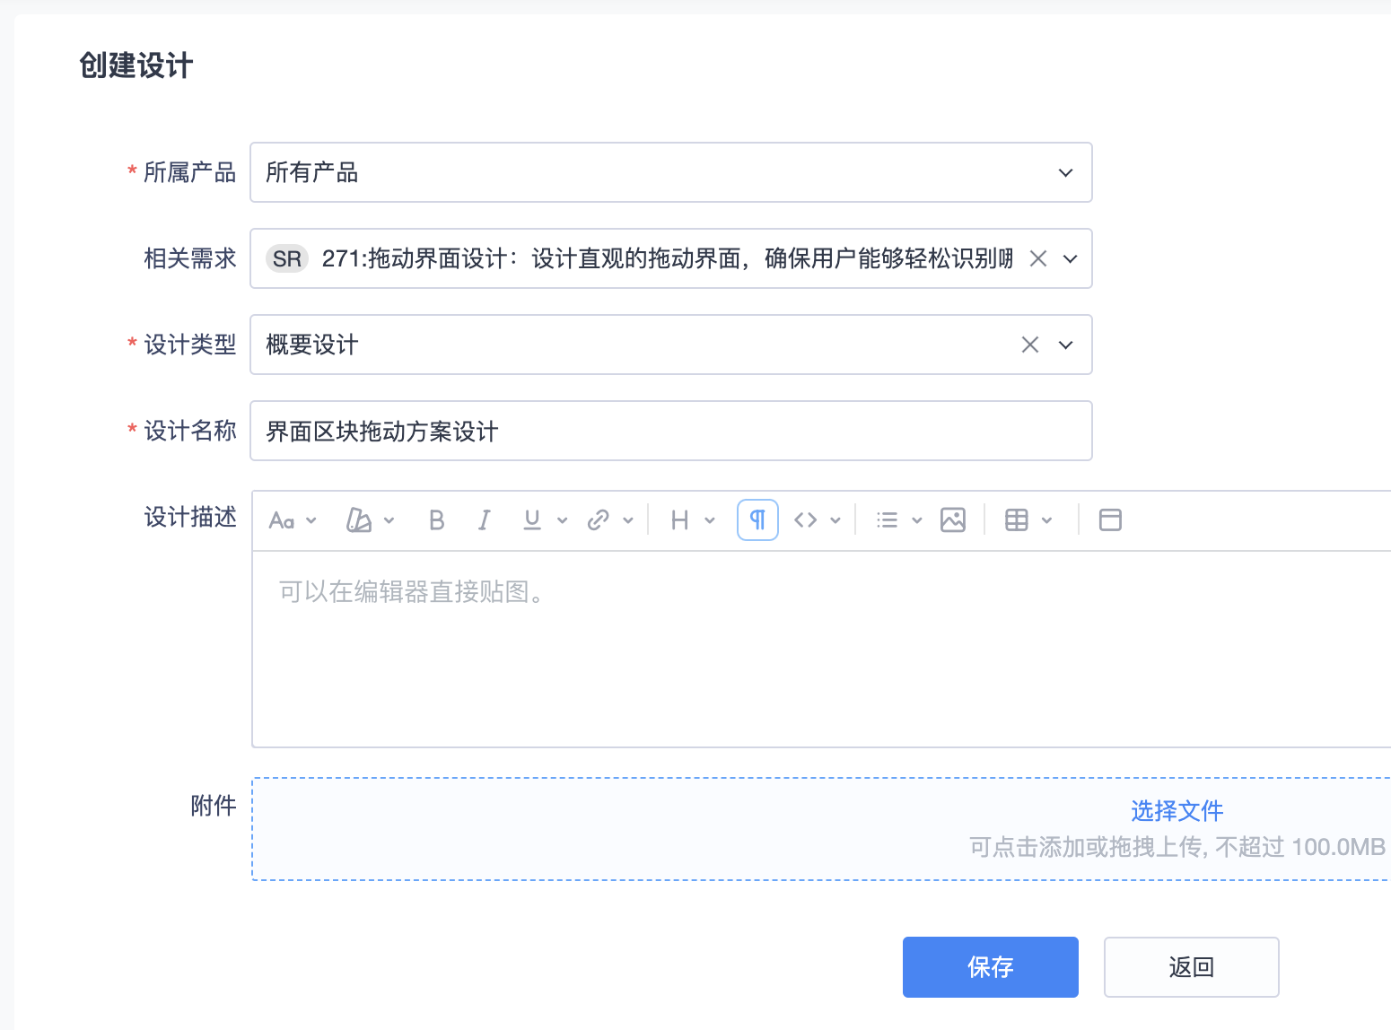Click the 保存 button
Image resolution: width=1391 pixels, height=1030 pixels.
point(990,967)
